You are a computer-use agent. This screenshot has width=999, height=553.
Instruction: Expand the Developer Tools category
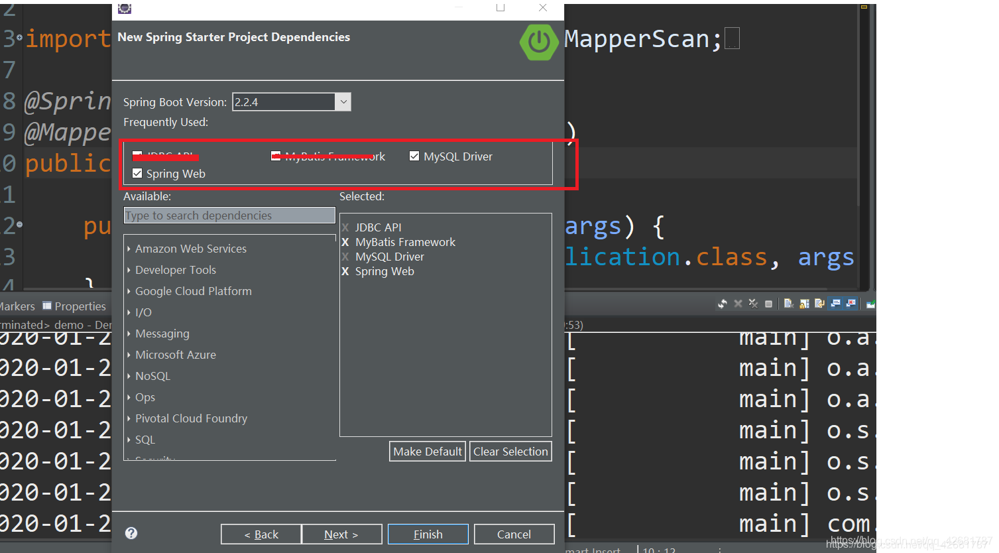tap(129, 270)
